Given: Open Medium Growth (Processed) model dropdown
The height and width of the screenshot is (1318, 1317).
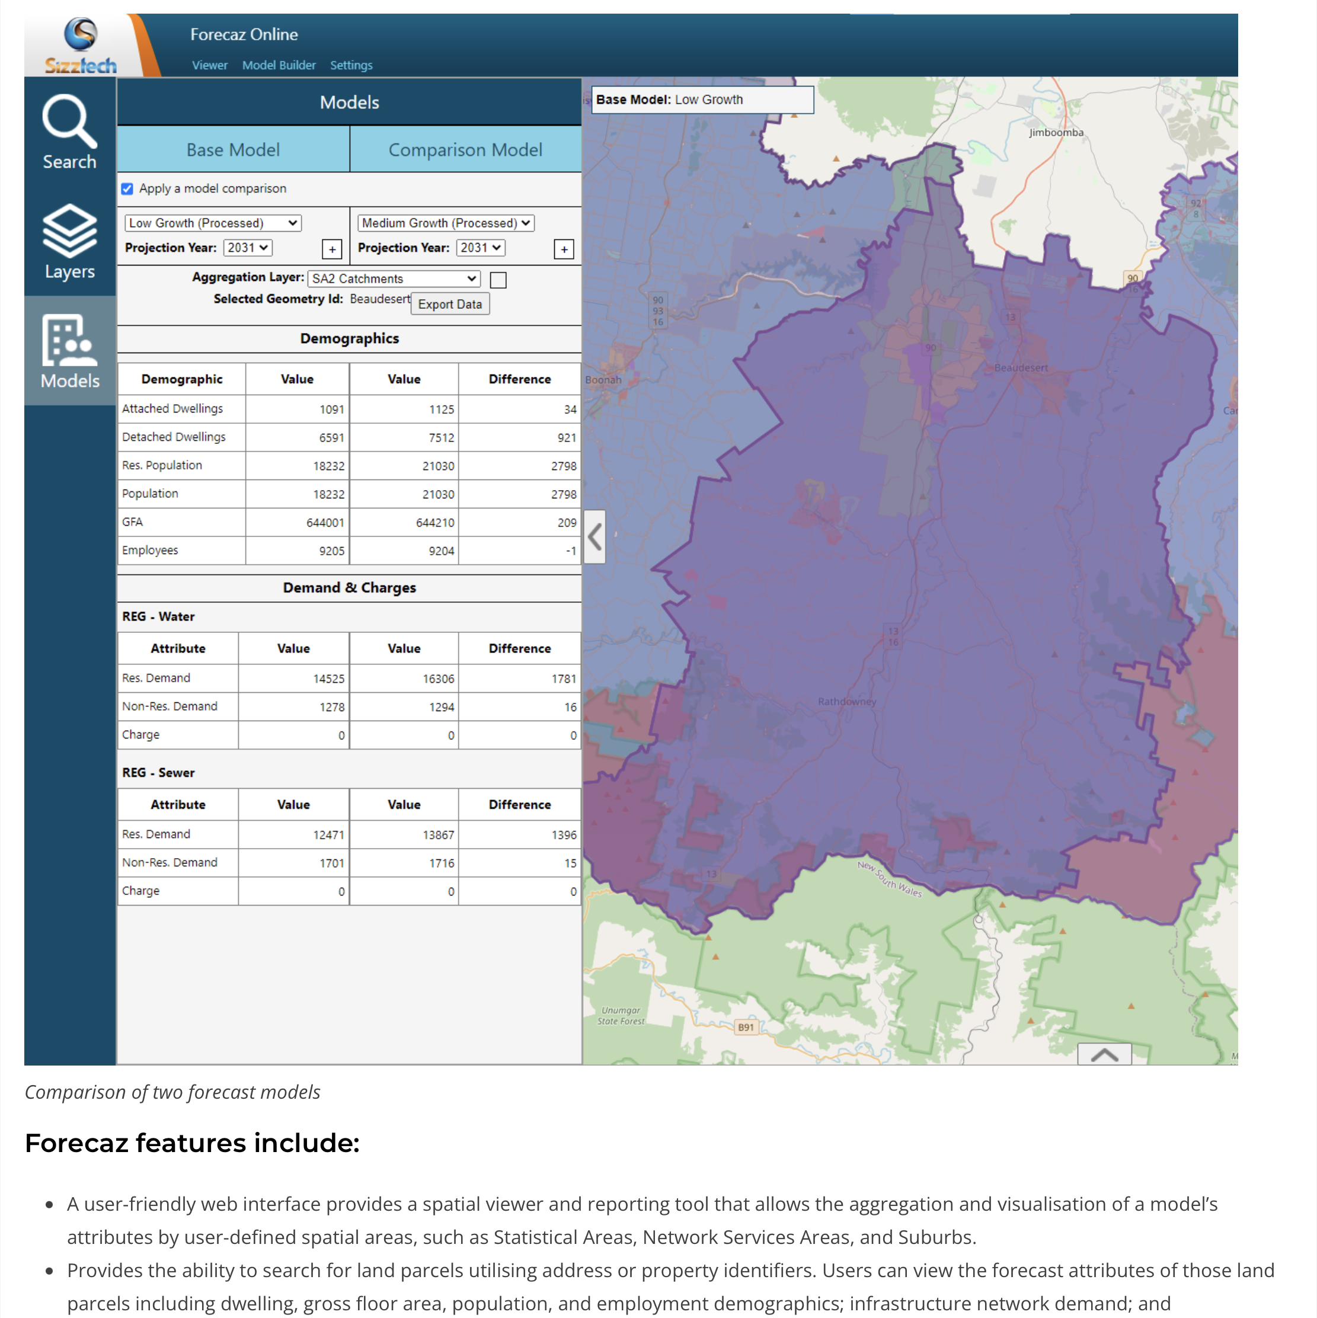Looking at the screenshot, I should (445, 223).
